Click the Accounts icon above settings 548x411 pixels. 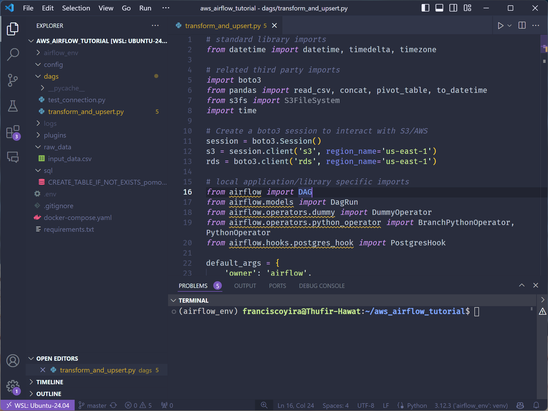click(13, 361)
